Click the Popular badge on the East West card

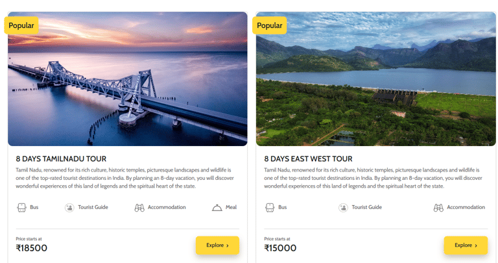(x=270, y=25)
